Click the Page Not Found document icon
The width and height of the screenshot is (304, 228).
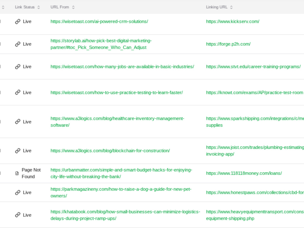17,173
